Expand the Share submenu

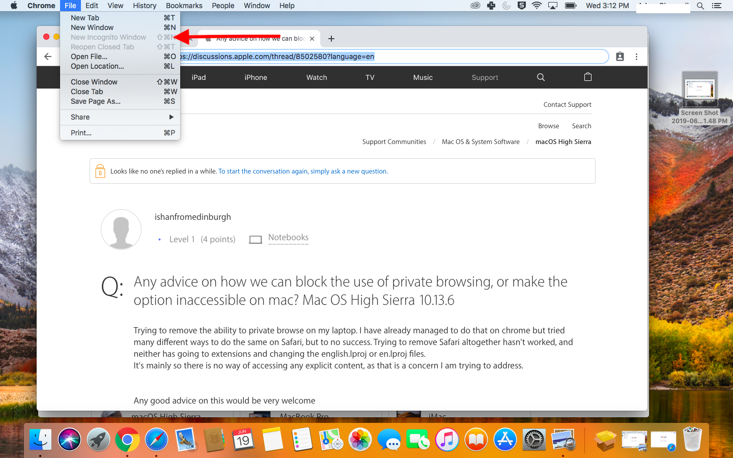click(120, 117)
